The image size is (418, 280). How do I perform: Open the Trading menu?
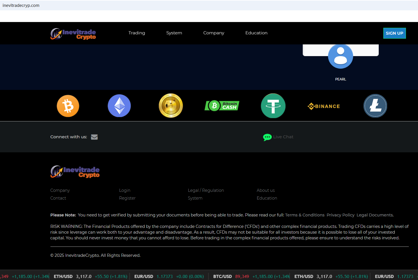click(x=137, y=33)
